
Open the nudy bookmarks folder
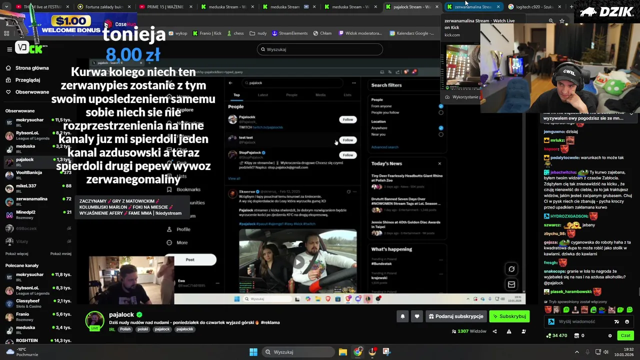258,33
